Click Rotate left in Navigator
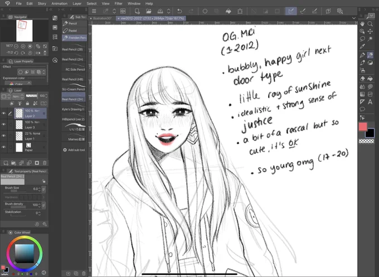 click(x=16, y=53)
